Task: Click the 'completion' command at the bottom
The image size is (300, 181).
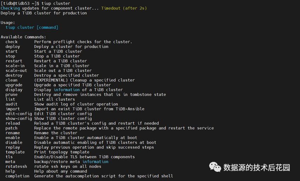Action: point(17,176)
